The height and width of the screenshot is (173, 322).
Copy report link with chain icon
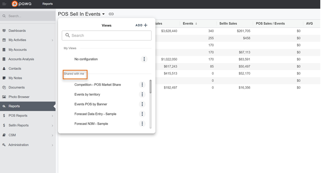click(x=111, y=14)
